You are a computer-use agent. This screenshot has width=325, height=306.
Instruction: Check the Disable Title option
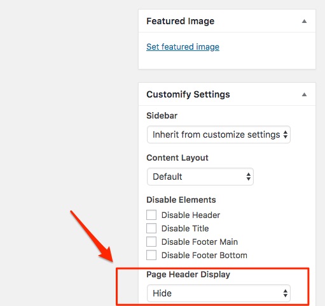[151, 228]
